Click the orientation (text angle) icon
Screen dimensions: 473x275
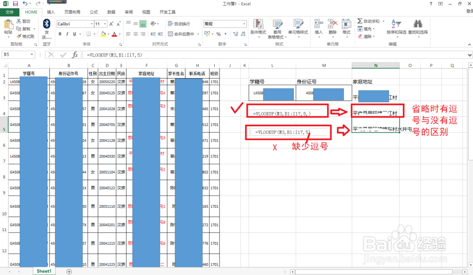point(153,24)
